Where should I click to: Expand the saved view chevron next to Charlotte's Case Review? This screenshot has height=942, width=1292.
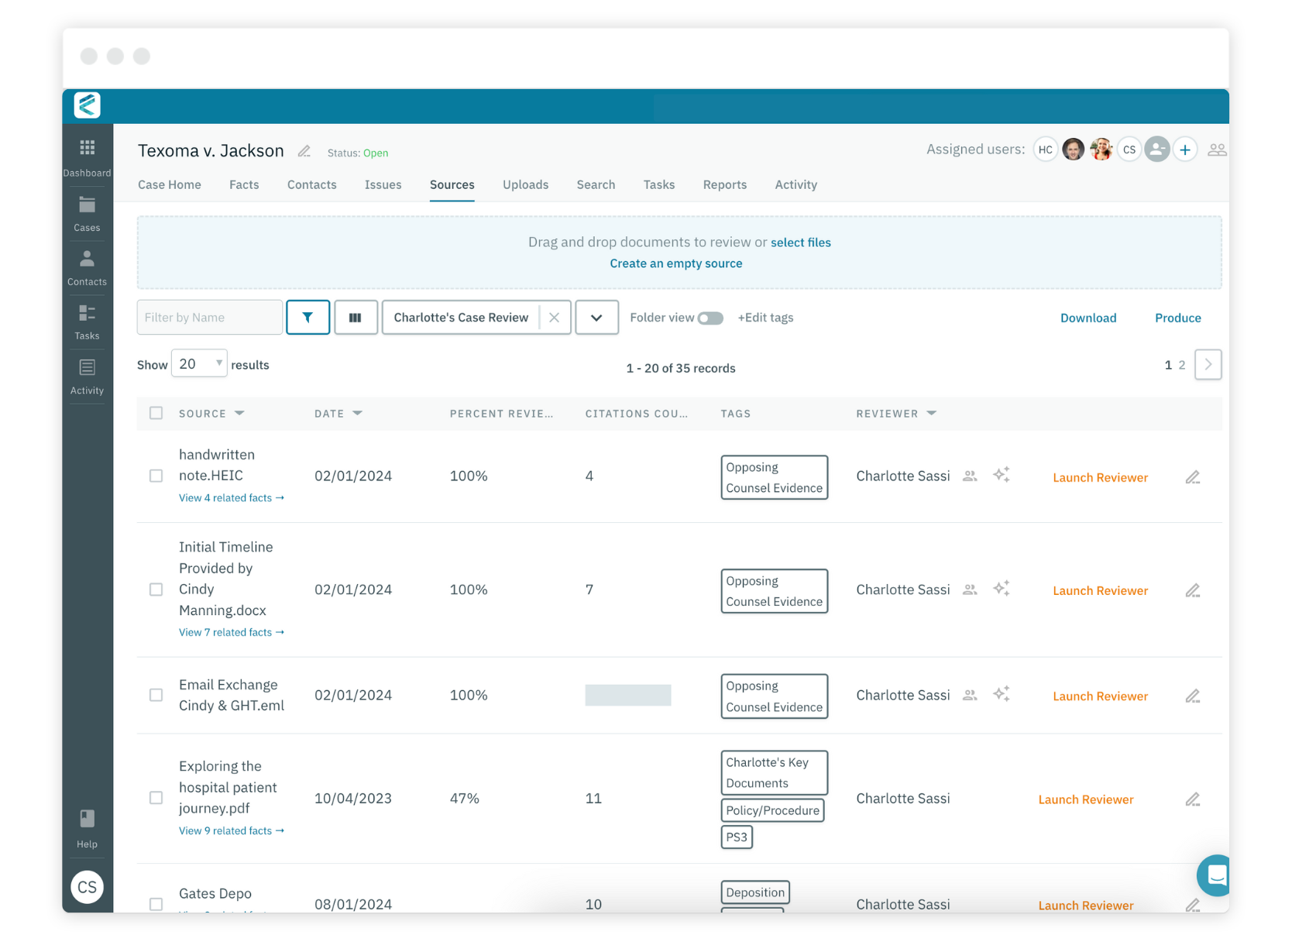click(596, 317)
